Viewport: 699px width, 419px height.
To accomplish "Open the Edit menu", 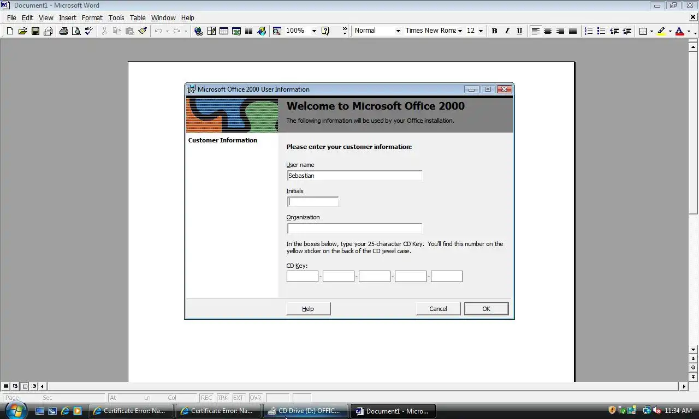I will coord(27,17).
